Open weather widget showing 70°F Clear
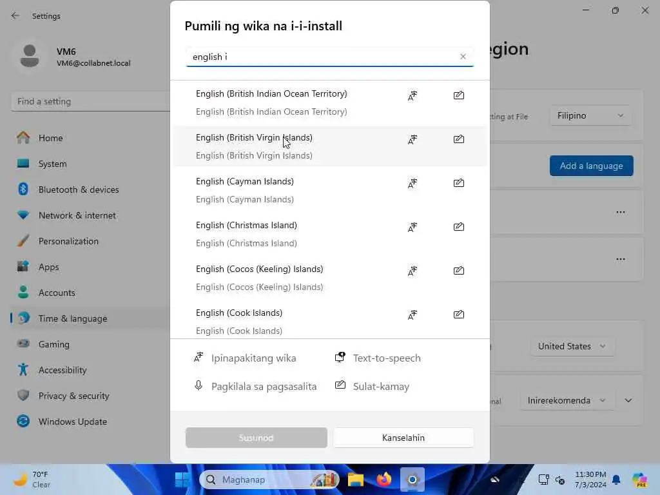The width and height of the screenshot is (660, 495). 32,480
